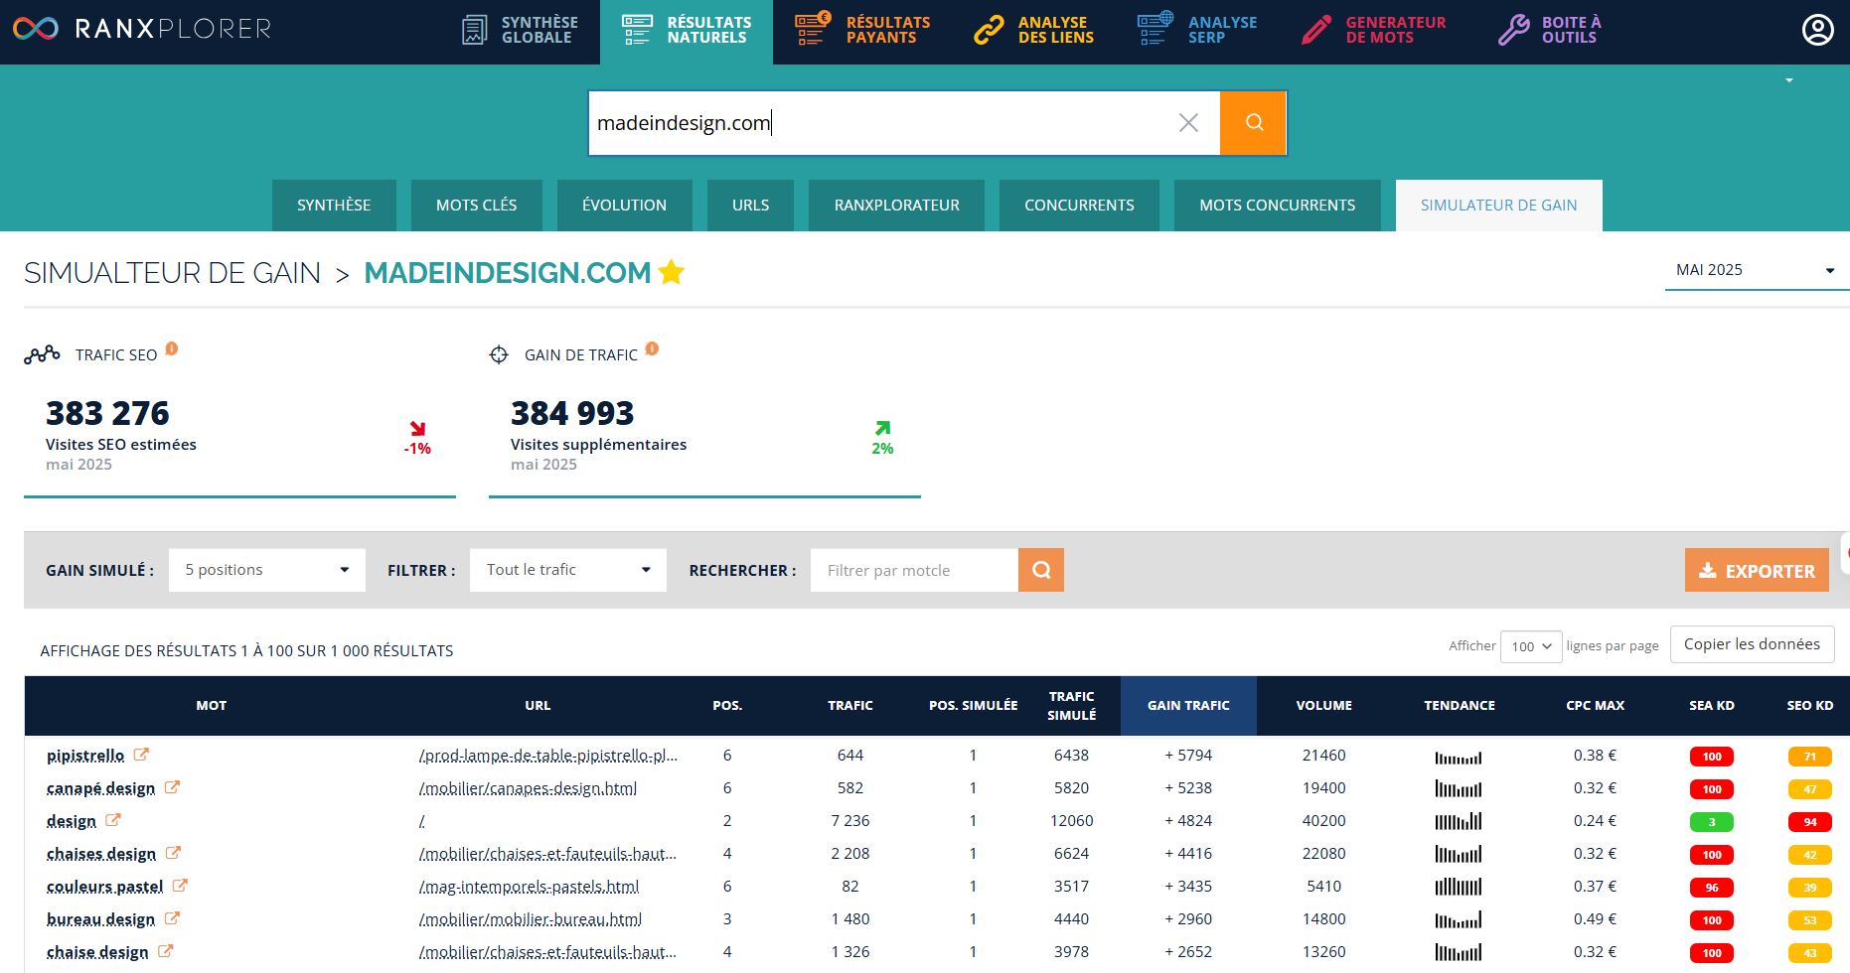Viewport: 1850px width, 973px height.
Task: Open the /mag-intemporels-pastels.html URL link
Action: point(529,887)
